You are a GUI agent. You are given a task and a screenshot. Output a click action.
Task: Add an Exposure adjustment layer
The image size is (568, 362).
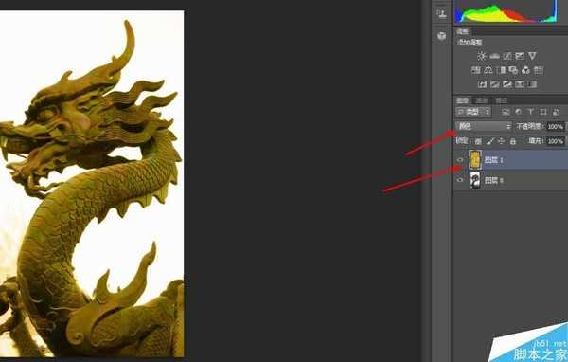click(x=520, y=56)
